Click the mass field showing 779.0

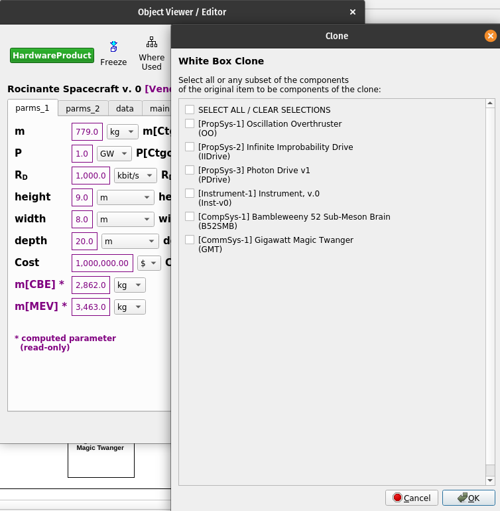coord(87,131)
